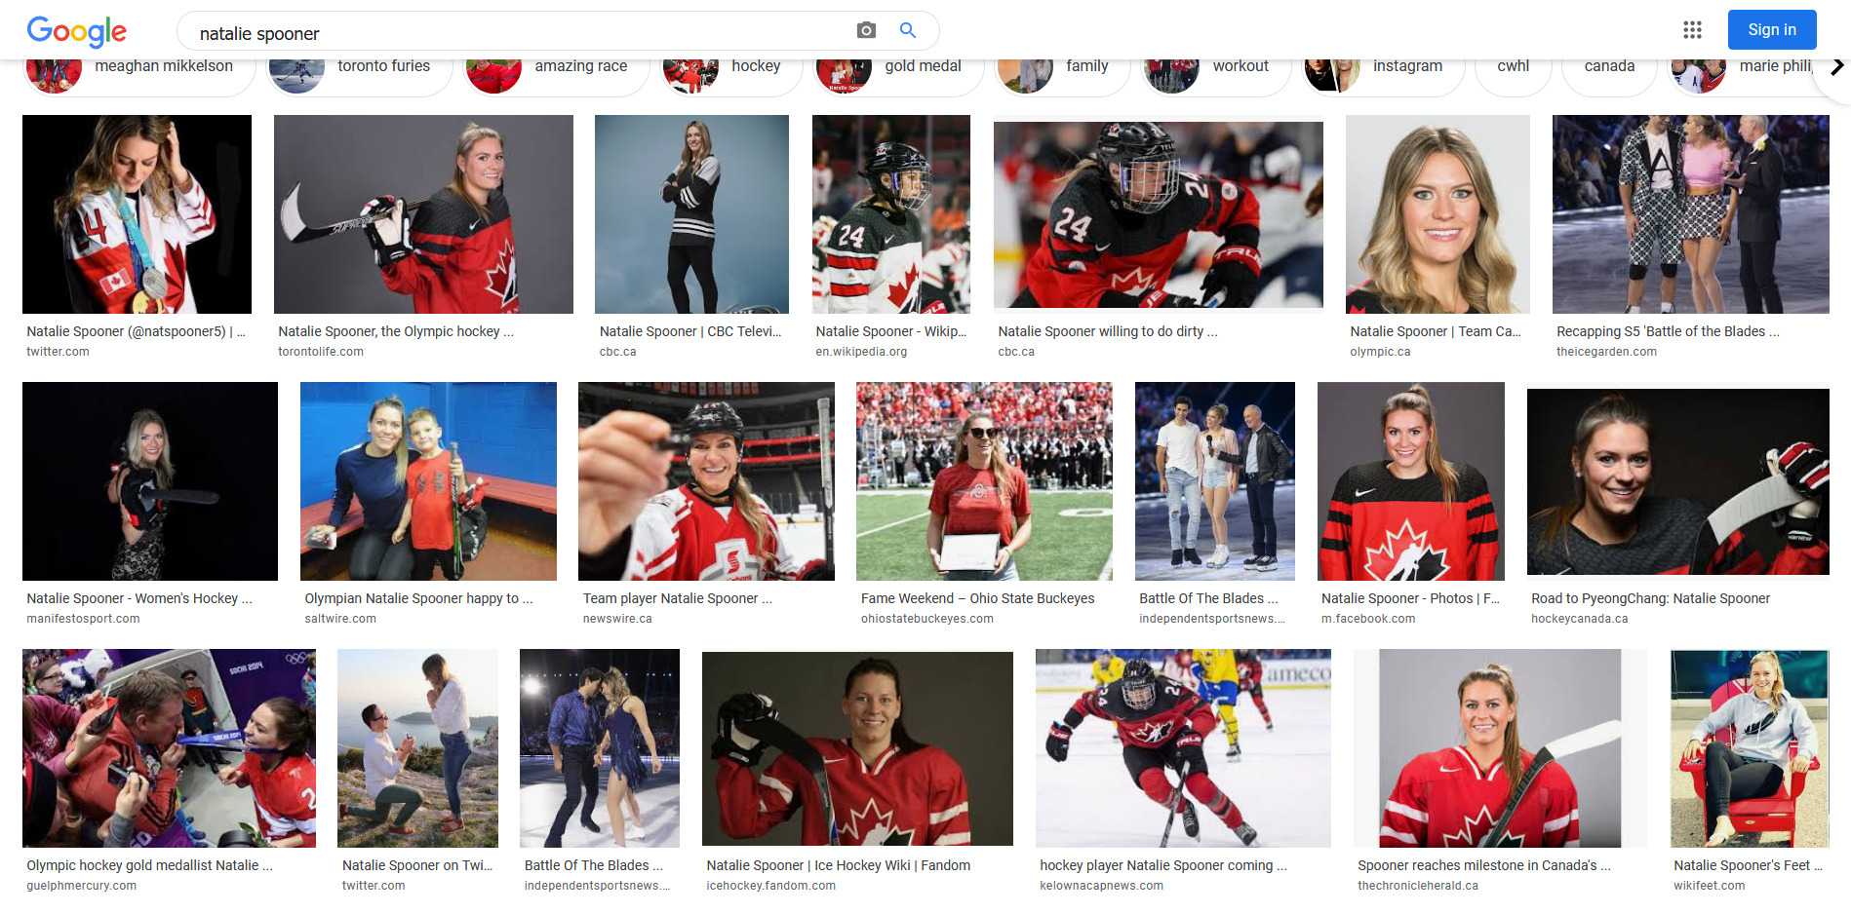Open the Ohio State Buckeyes Fame Weekend image

984,481
